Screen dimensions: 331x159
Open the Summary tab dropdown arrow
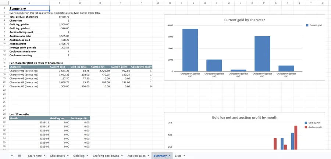[170, 156]
